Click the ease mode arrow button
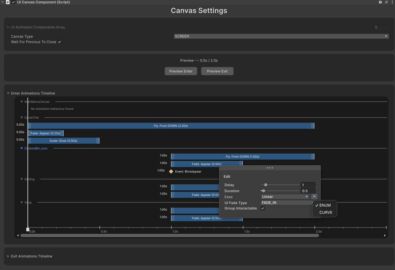This screenshot has width=395, height=270. (x=314, y=196)
